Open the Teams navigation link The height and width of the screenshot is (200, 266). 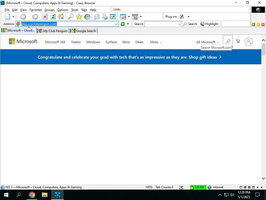76,42
